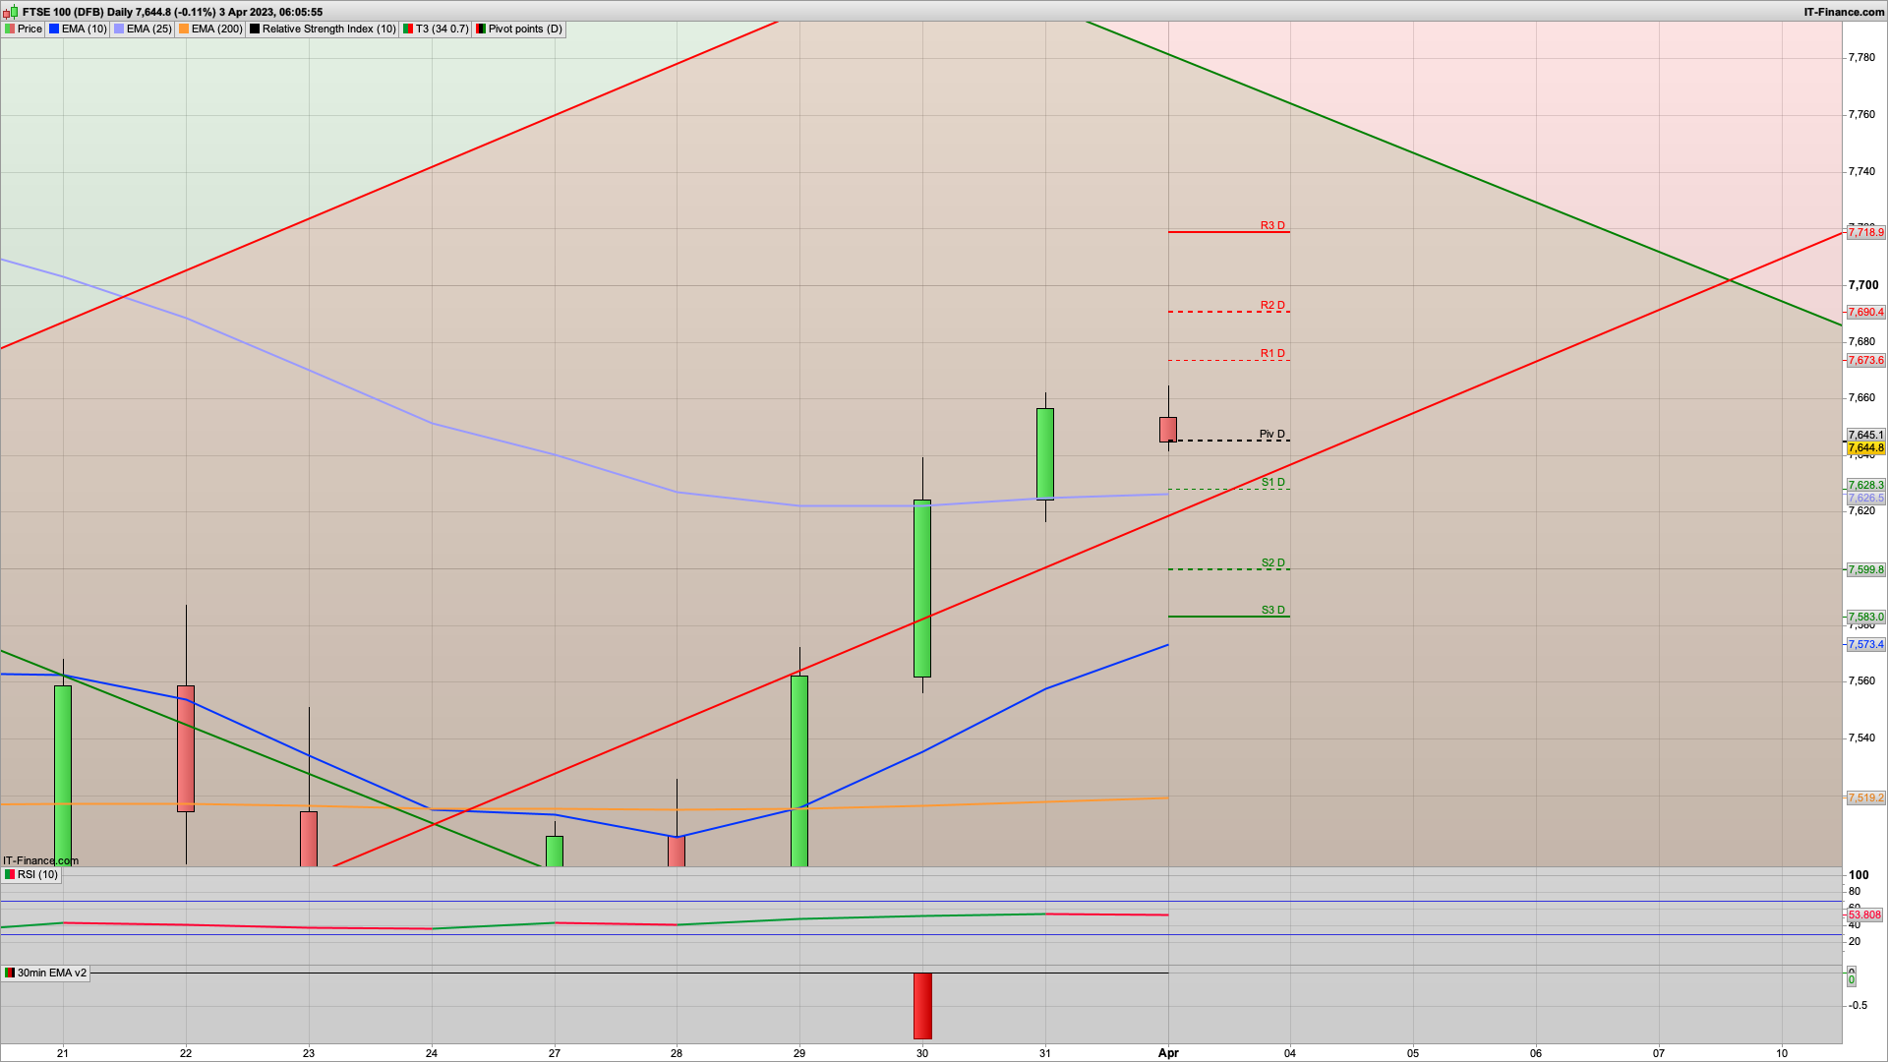
Task: Click the R3 D pivot level line label
Action: (x=1272, y=226)
